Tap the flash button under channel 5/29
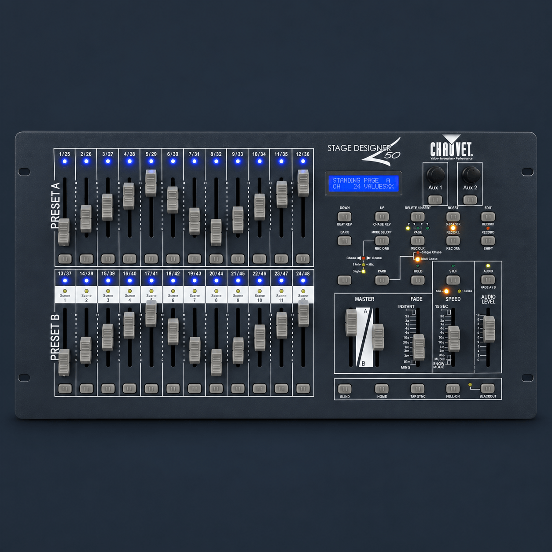The image size is (552, 552). [151, 259]
